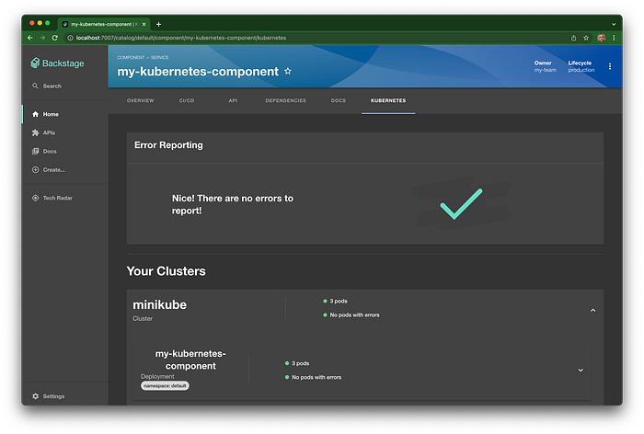Click the browser address bar URL

[181, 38]
